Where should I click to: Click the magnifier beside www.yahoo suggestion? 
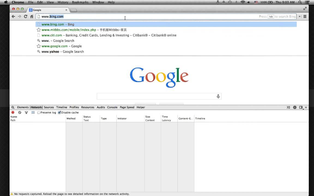coord(39,52)
